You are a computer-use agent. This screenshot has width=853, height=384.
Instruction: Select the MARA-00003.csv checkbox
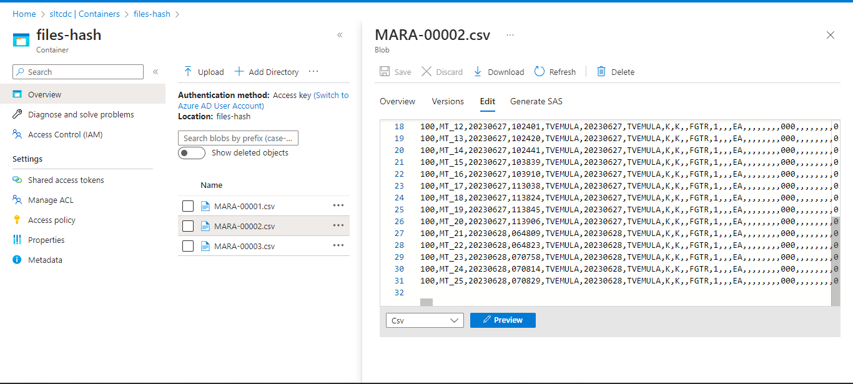(x=188, y=246)
